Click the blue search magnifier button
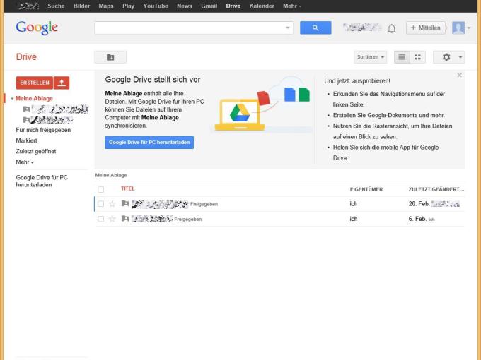This screenshot has width=481, height=360. (x=315, y=28)
